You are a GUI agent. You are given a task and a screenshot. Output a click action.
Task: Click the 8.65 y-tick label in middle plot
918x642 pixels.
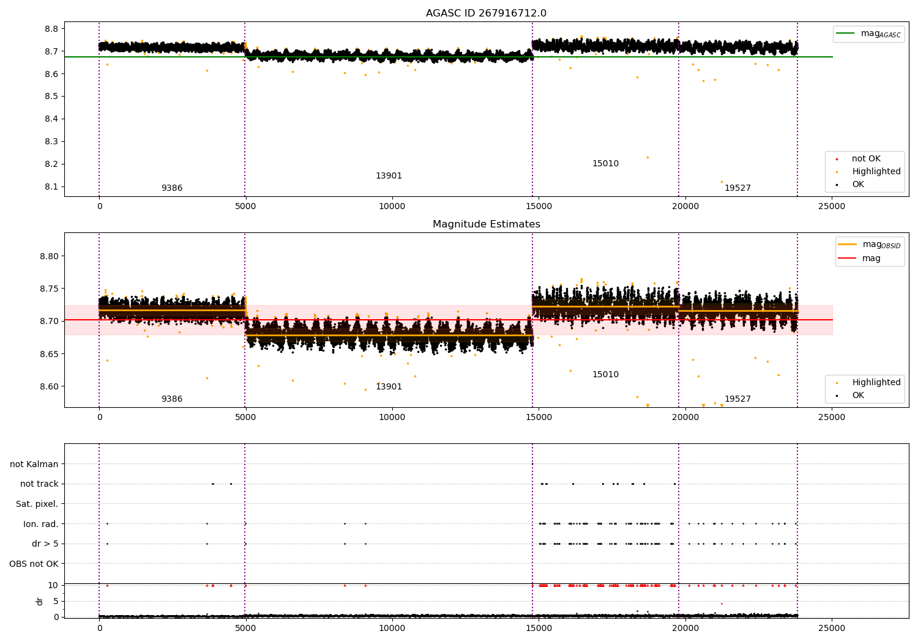48,354
